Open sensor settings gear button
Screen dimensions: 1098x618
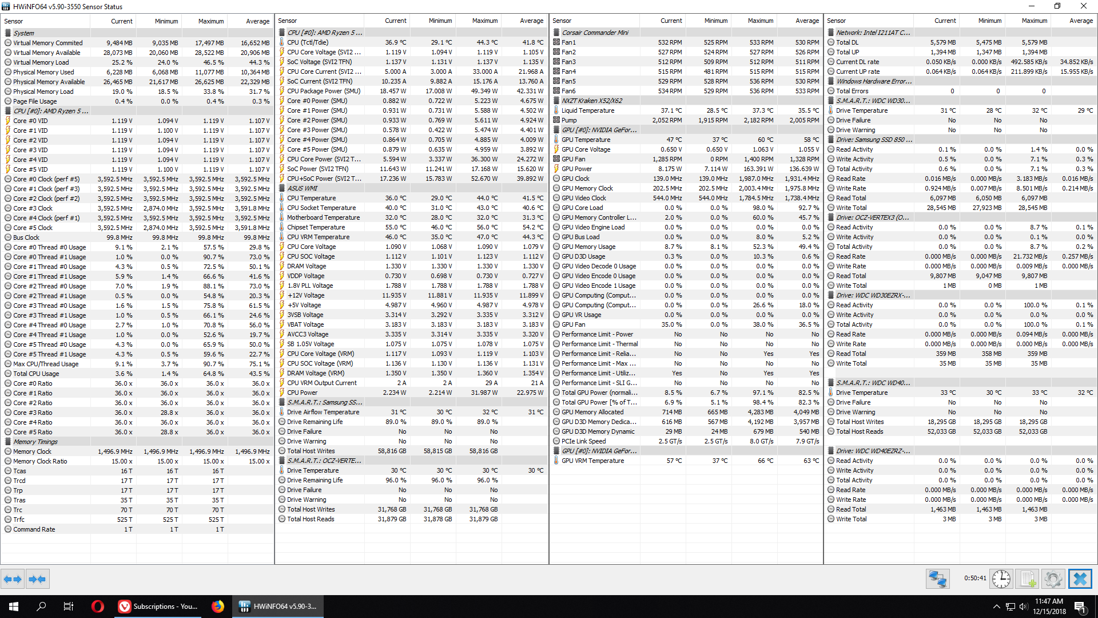(1053, 579)
